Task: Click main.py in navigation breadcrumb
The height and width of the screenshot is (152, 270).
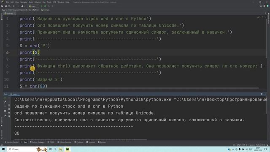Action: [x=45, y=10]
